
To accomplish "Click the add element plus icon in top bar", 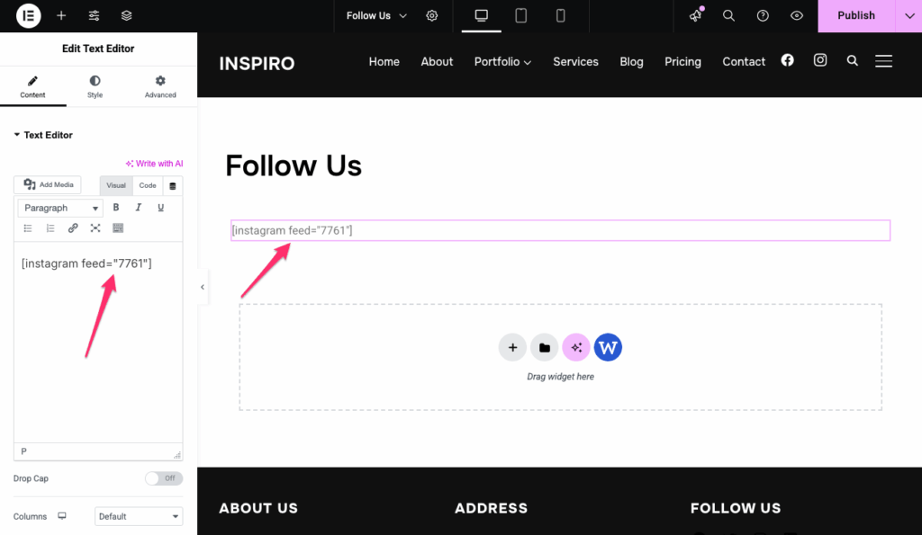I will pos(61,16).
